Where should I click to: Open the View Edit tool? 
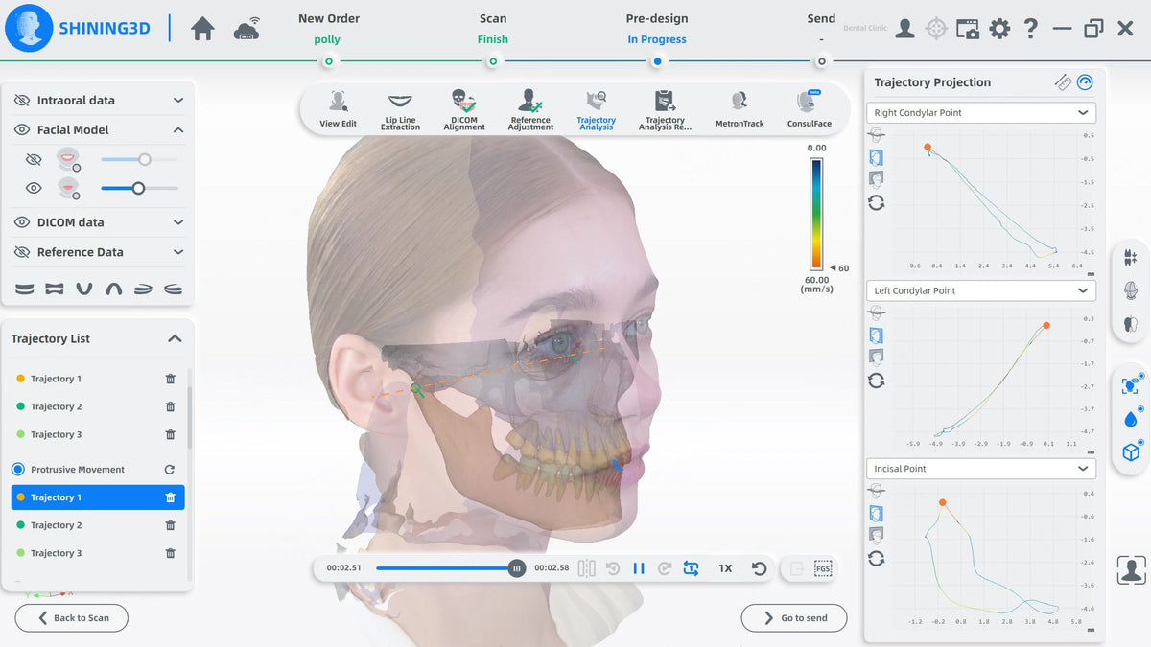338,109
